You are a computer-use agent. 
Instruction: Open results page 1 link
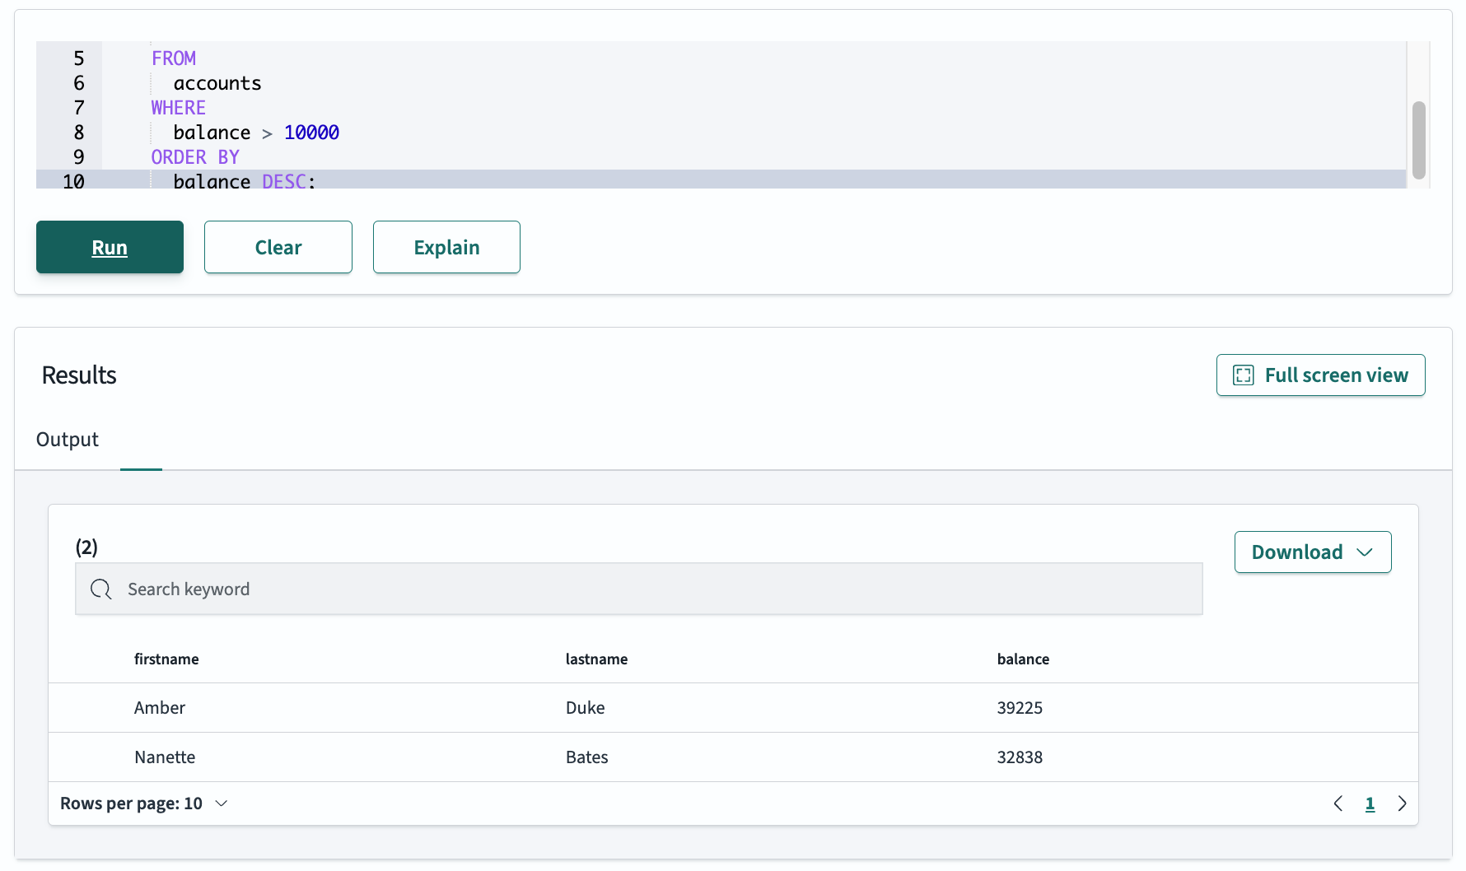1370,803
